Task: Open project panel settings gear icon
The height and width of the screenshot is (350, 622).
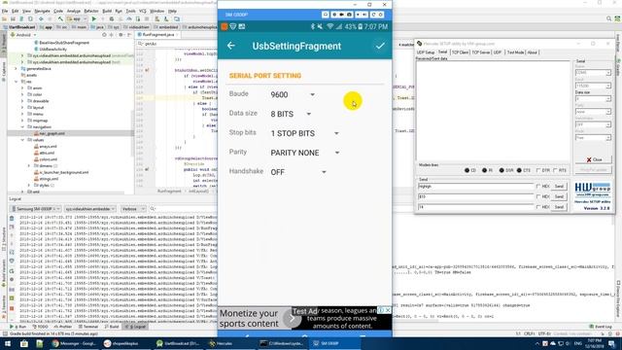Action: click(121, 35)
